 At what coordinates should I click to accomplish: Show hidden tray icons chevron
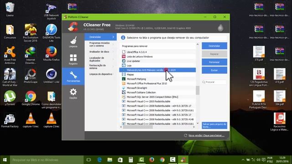pos(243,160)
